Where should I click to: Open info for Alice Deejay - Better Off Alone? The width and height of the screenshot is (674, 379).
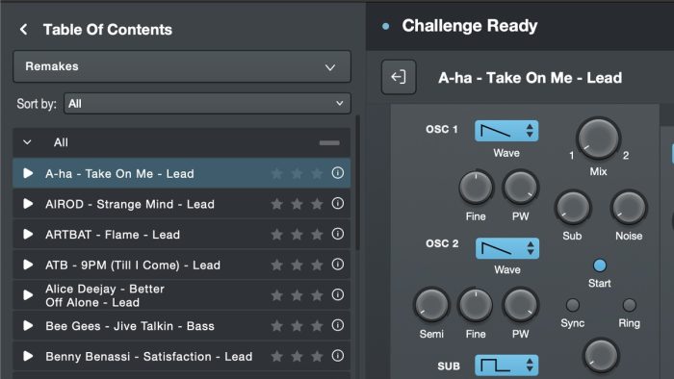click(x=338, y=294)
